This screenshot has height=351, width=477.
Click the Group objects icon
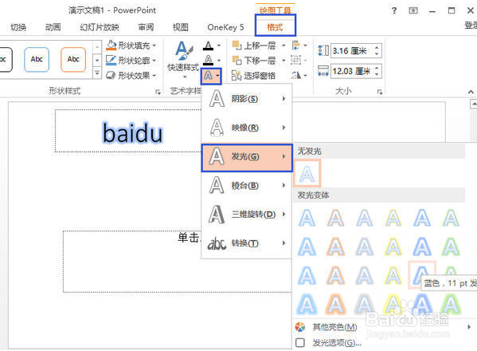point(299,60)
